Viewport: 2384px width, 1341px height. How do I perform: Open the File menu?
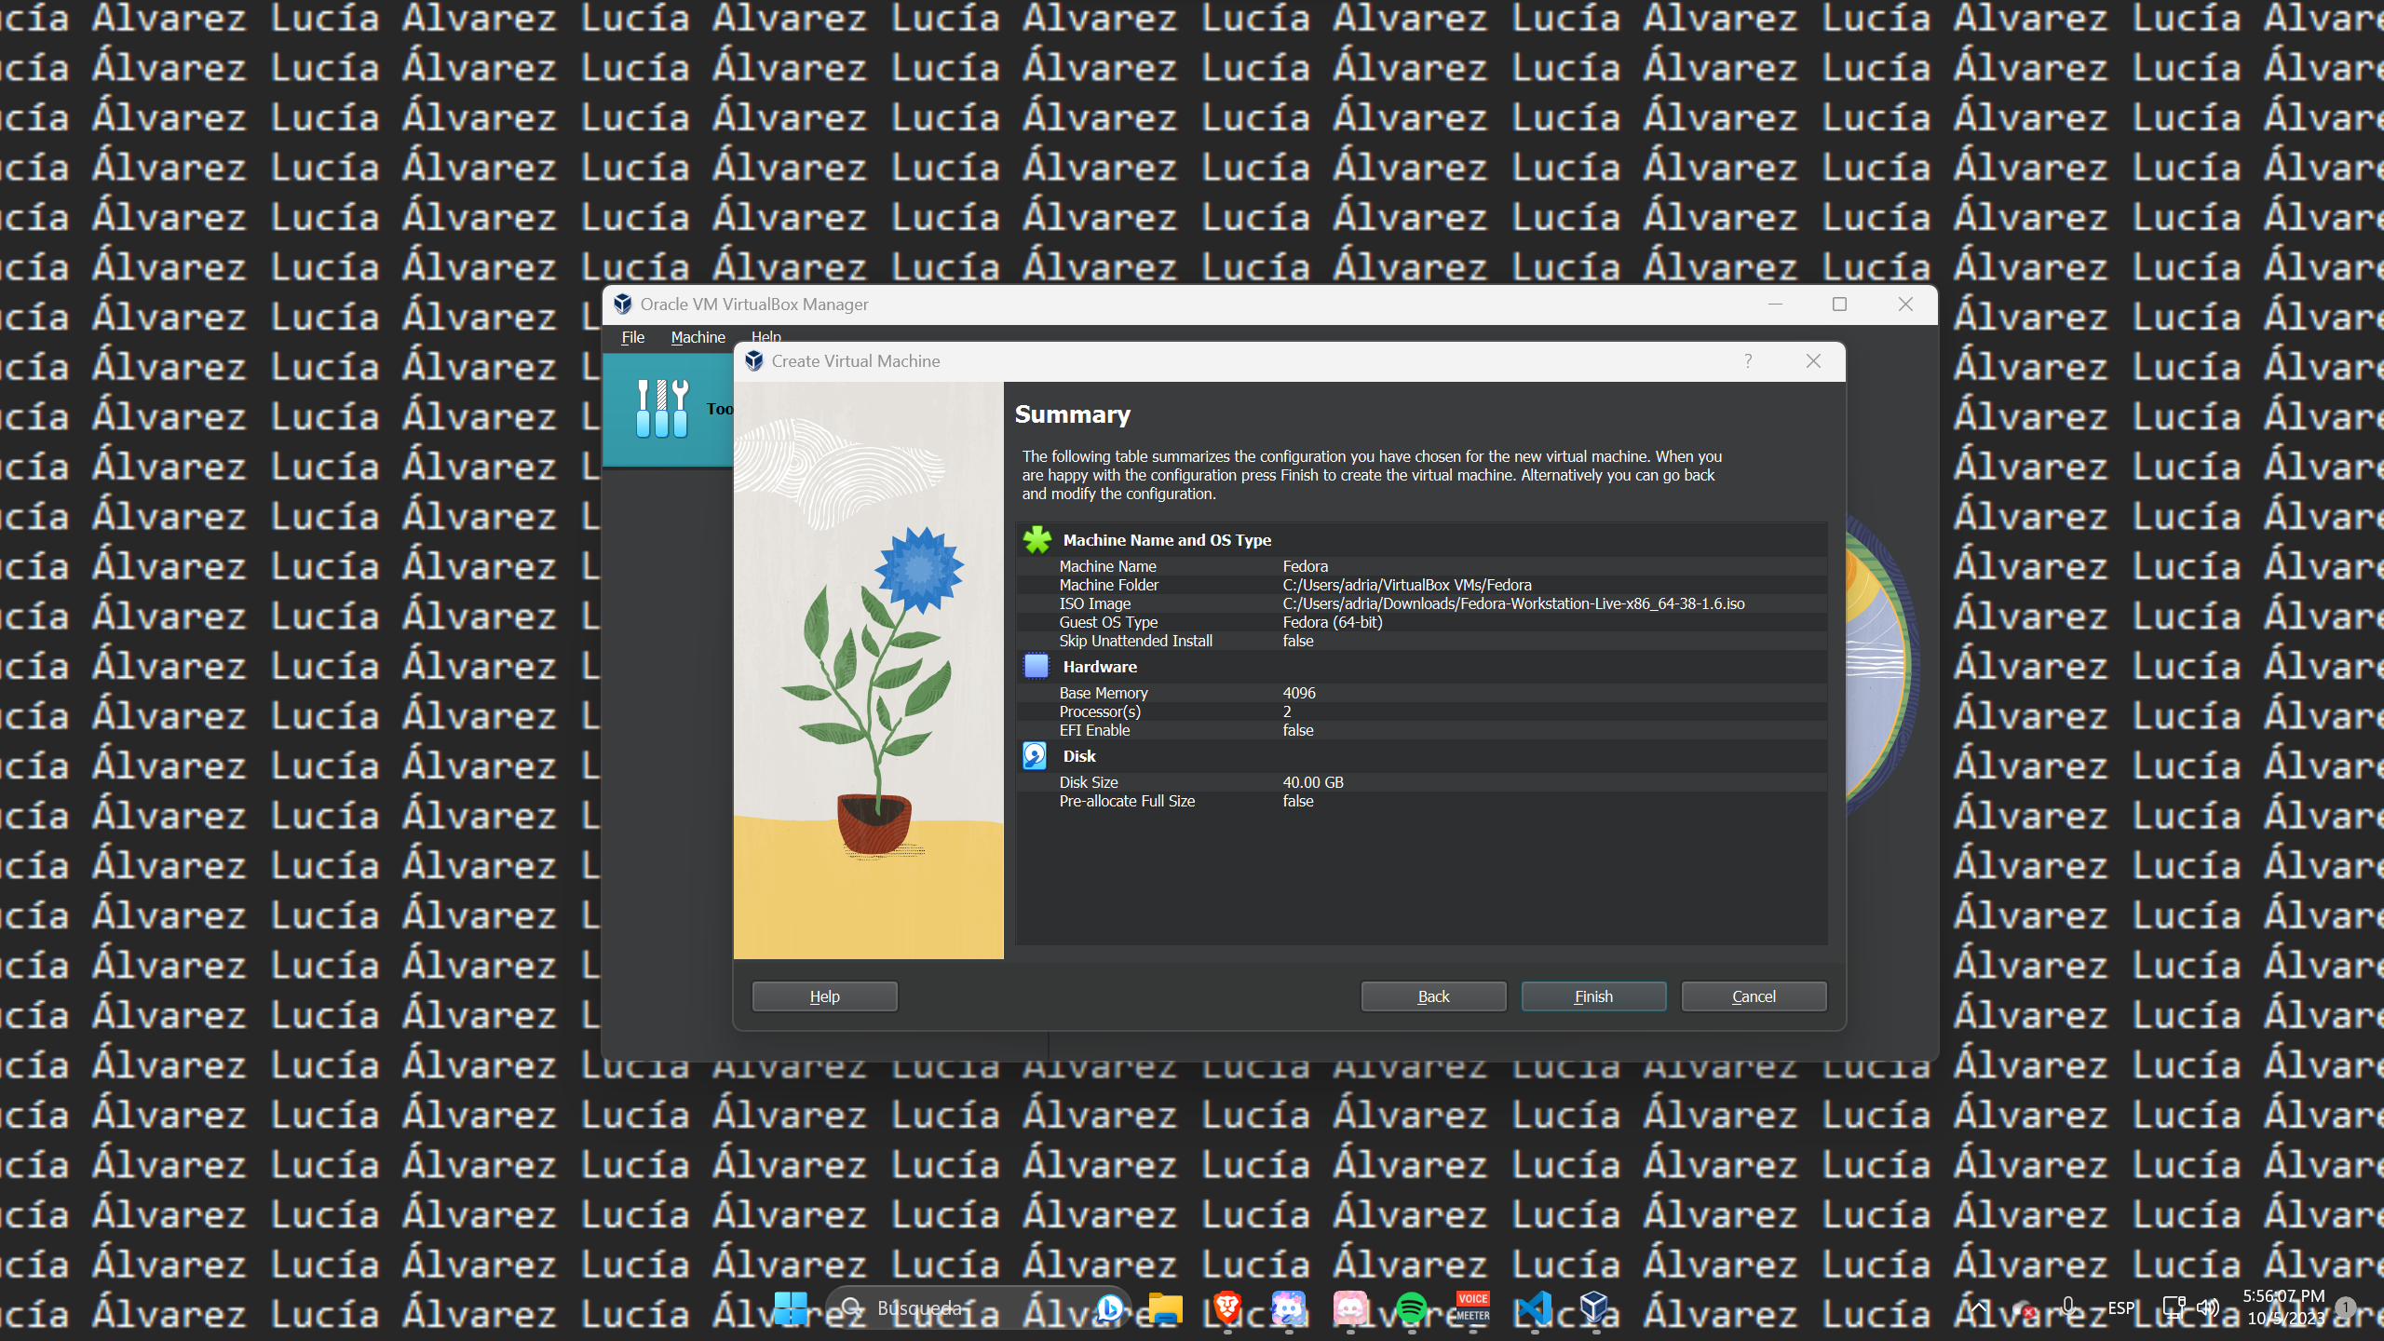pos(632,337)
